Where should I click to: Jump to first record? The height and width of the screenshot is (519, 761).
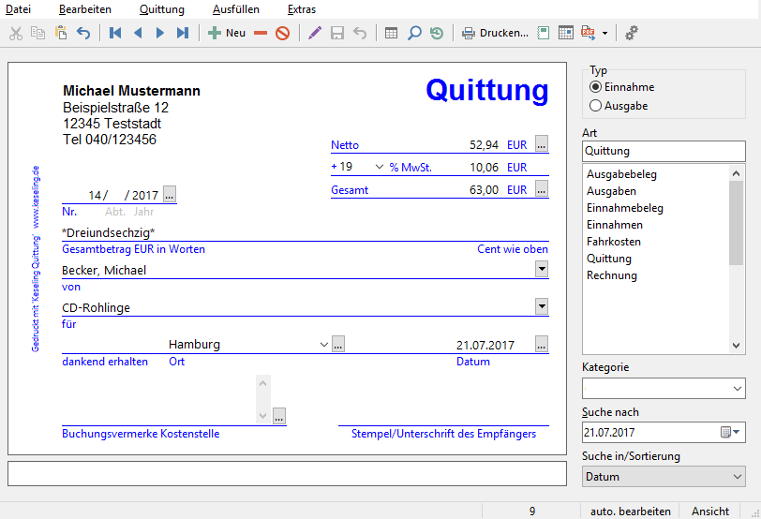pos(115,33)
